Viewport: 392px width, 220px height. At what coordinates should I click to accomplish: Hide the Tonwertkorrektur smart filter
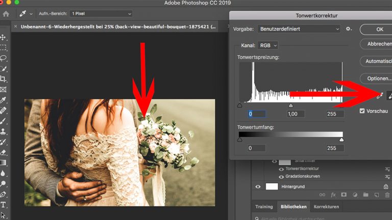click(281, 169)
